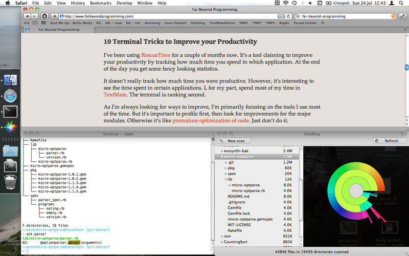Collapse the lib folder in DiskRing
Image resolution: width=409 pixels, height=256 pixels.
(x=226, y=180)
